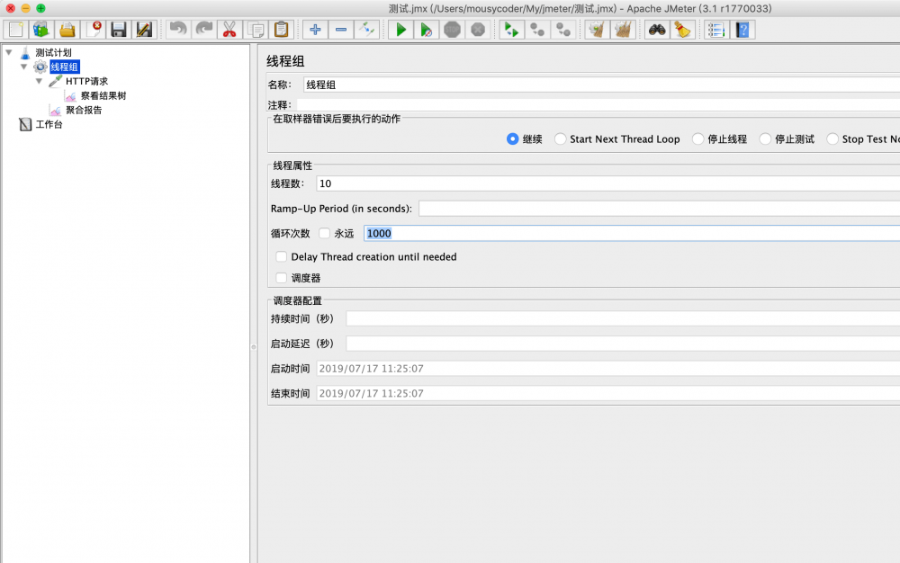Clear all results with double broom
Viewport: 900px width, 563px height.
pos(623,30)
